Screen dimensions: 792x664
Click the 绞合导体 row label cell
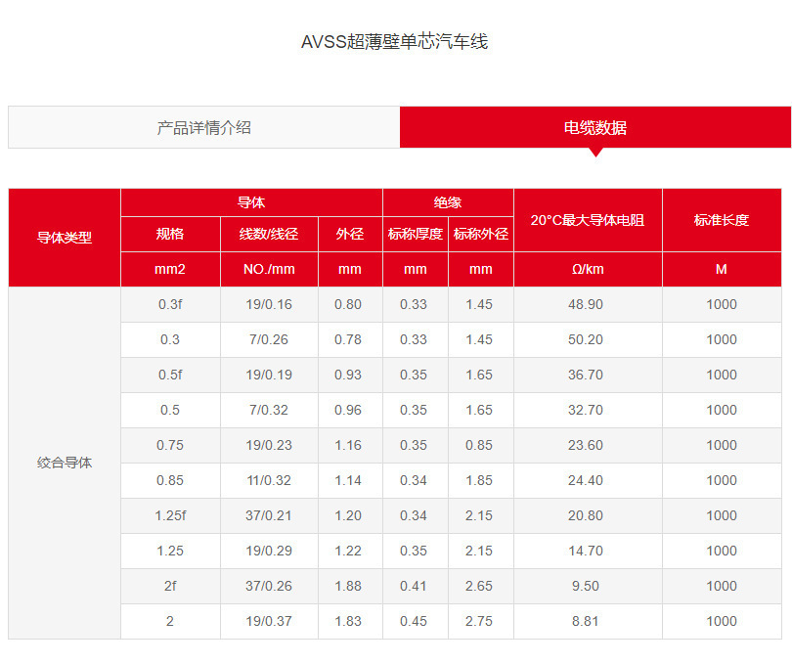point(64,463)
